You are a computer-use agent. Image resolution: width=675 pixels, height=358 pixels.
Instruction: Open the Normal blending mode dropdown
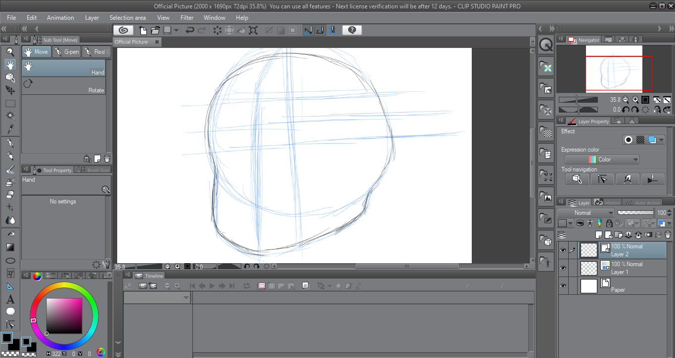585,213
